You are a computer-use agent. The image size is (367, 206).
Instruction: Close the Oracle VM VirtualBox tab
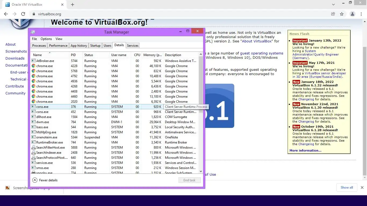pyautogui.click(x=62, y=5)
